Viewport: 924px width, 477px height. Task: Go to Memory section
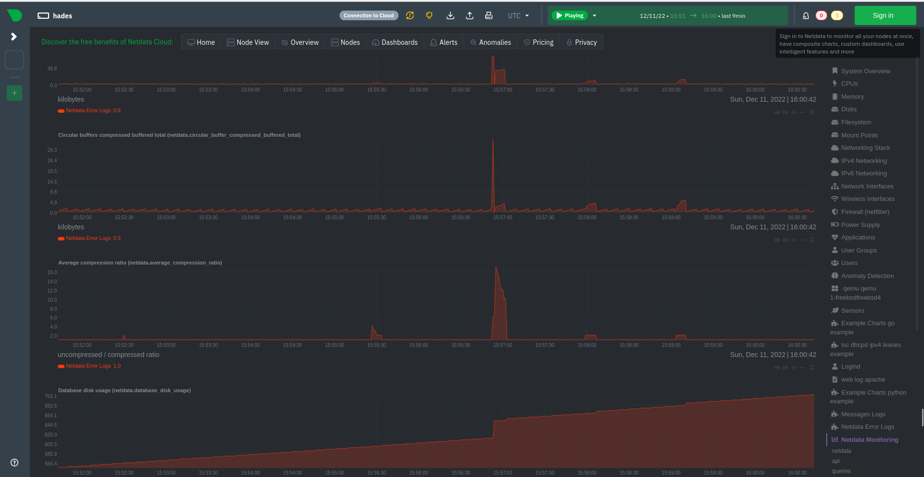[x=847, y=96]
